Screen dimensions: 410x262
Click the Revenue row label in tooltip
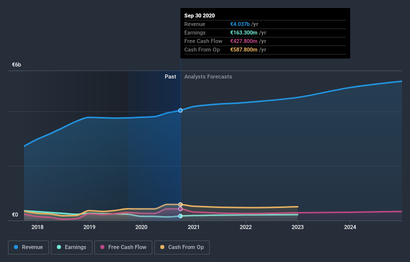pyautogui.click(x=195, y=24)
